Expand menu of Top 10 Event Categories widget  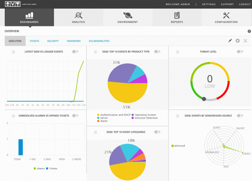coord(95,132)
